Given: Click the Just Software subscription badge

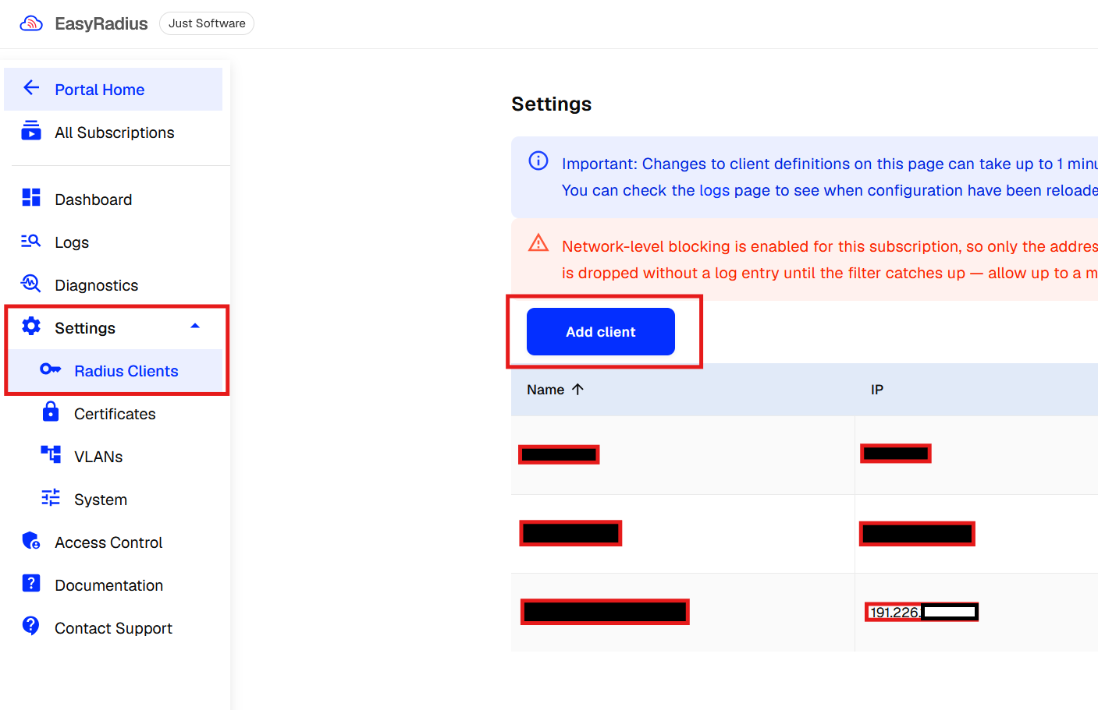Looking at the screenshot, I should tap(207, 23).
